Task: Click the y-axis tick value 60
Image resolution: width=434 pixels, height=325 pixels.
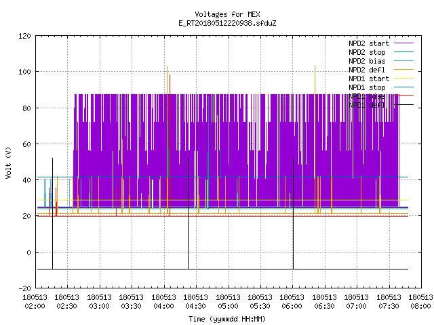Action: 26,144
